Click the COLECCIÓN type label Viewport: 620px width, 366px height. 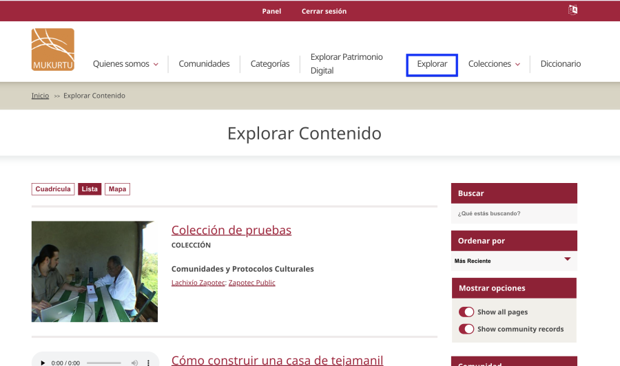point(191,245)
